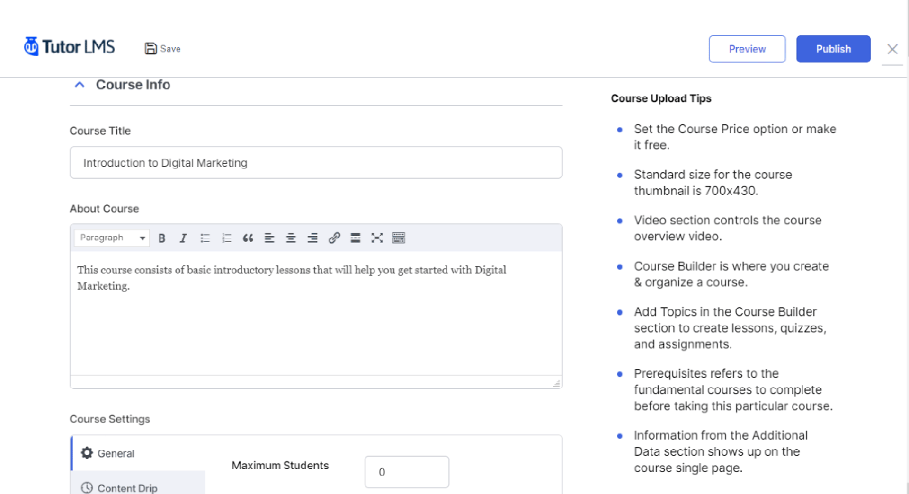This screenshot has width=909, height=494.
Task: Select the General settings tab
Action: pos(116,453)
